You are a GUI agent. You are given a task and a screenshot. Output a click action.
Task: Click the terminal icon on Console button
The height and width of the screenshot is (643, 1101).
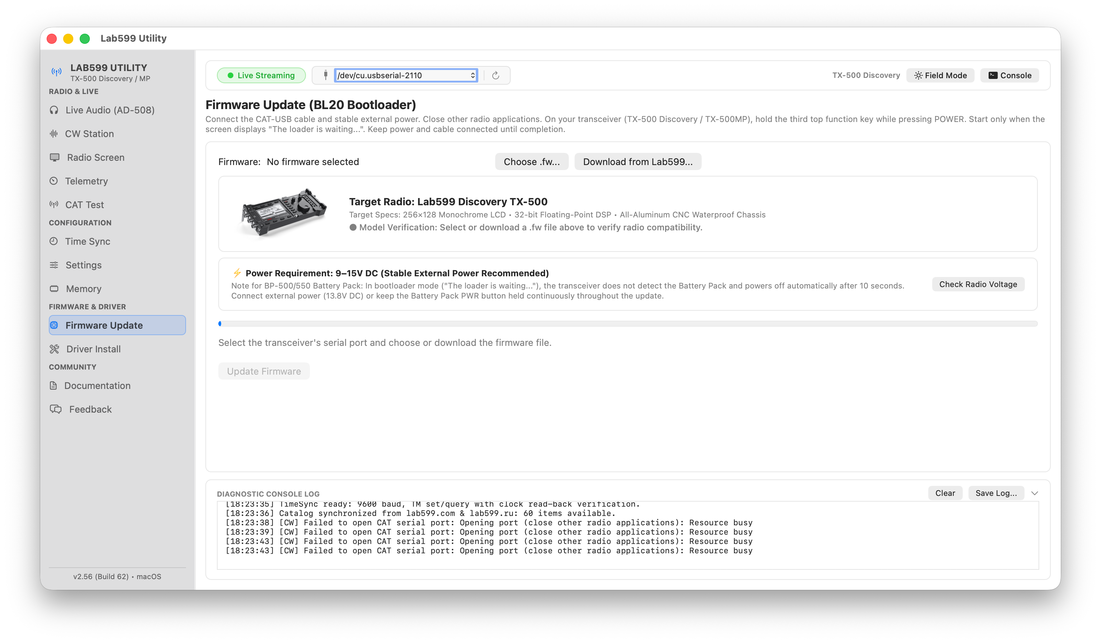pos(993,75)
